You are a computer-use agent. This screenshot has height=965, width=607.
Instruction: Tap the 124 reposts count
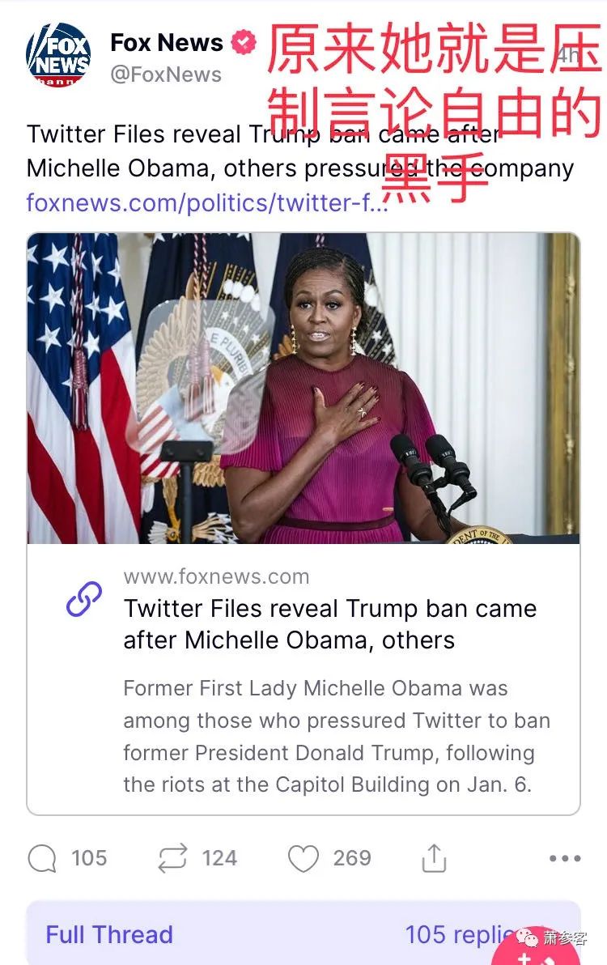pos(219,858)
